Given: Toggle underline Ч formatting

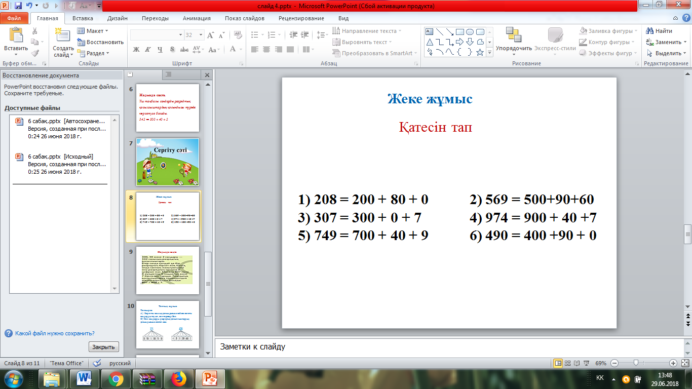Looking at the screenshot, I should pyautogui.click(x=160, y=50).
